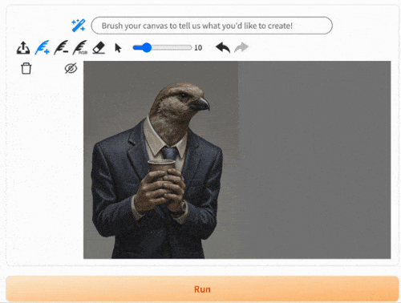This screenshot has height=303, width=401.
Task: Click the brush size value 10
Action: 198,48
